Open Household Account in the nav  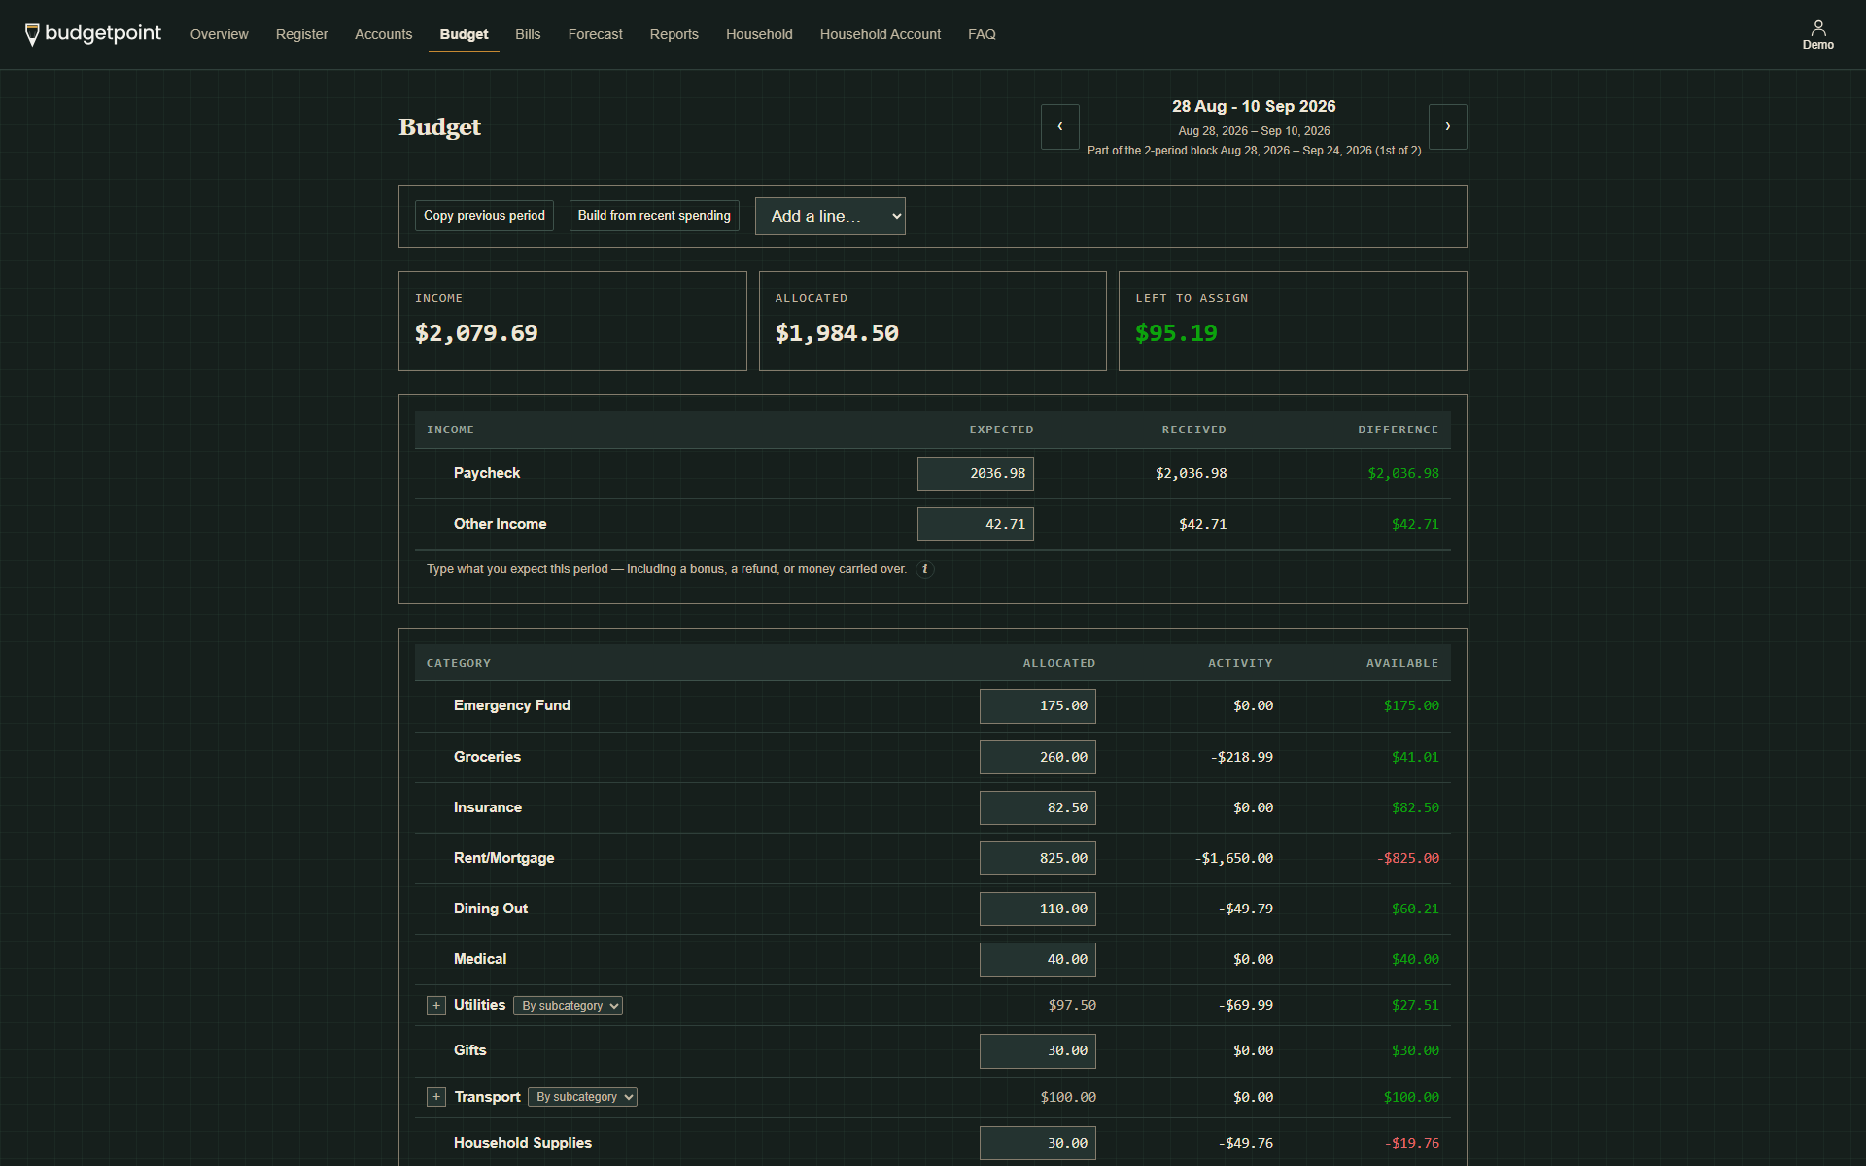[881, 34]
